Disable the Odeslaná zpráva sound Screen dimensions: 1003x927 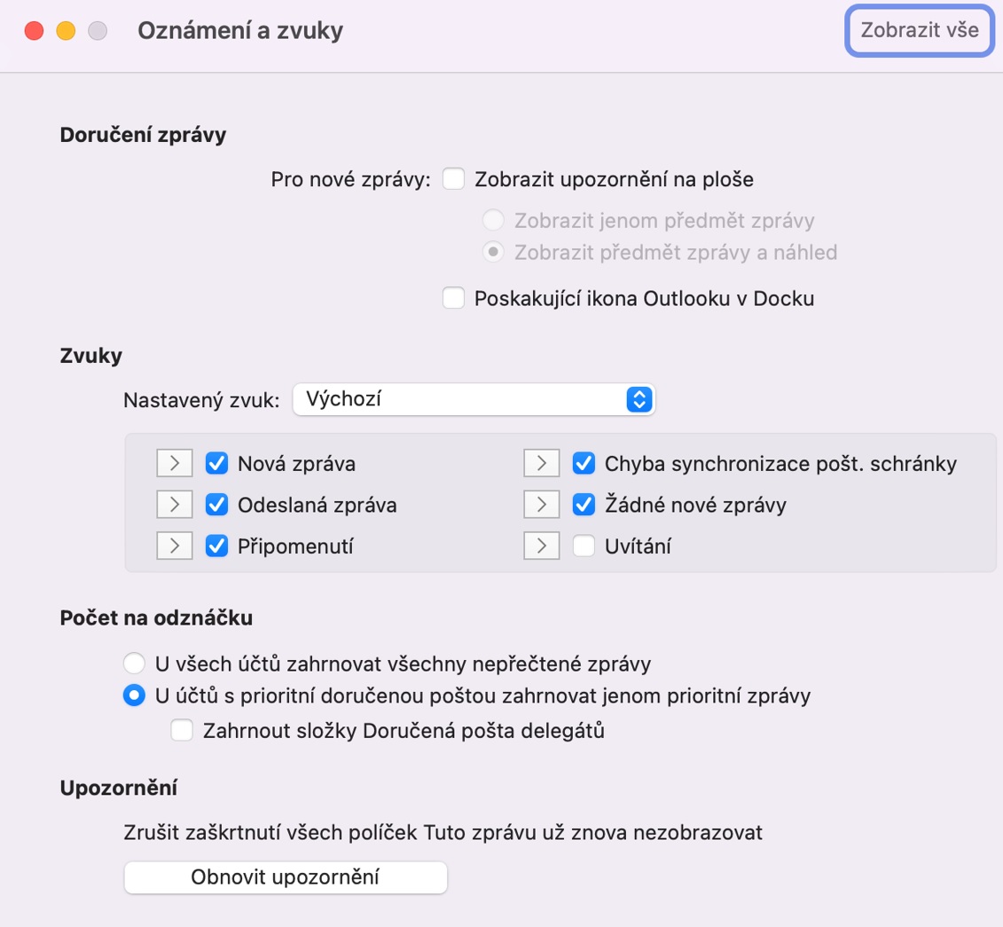point(217,505)
